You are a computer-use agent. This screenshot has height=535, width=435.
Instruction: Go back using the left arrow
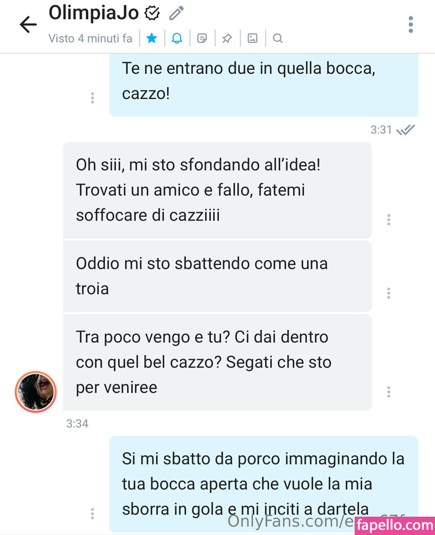click(x=28, y=25)
